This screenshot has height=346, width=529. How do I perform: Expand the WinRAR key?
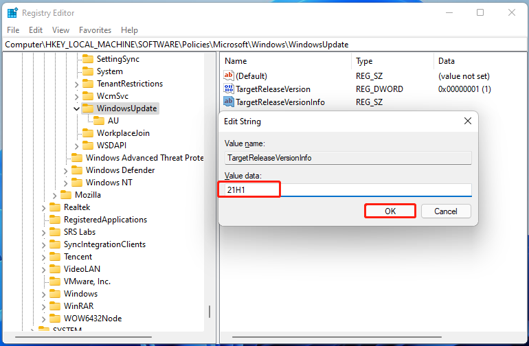[43, 307]
